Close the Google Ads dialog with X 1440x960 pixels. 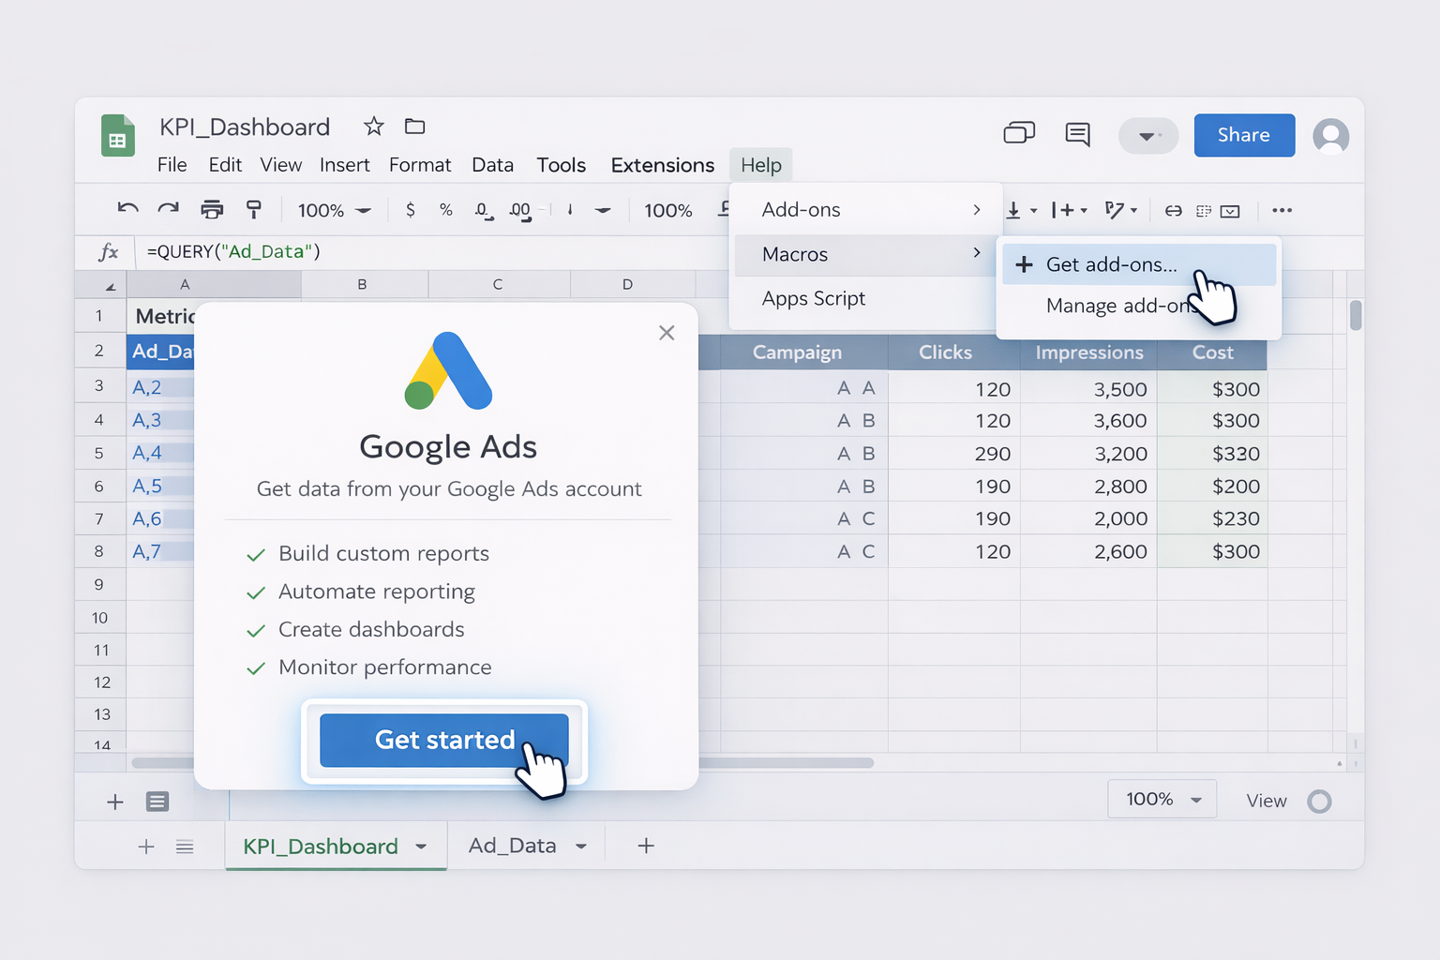pyautogui.click(x=667, y=333)
